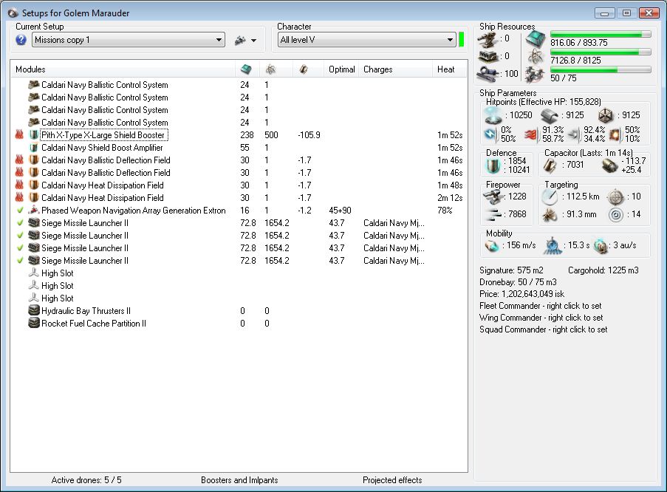Select first Caldari Navy Ballistic Control System icon
667x492 pixels.
tap(33, 85)
